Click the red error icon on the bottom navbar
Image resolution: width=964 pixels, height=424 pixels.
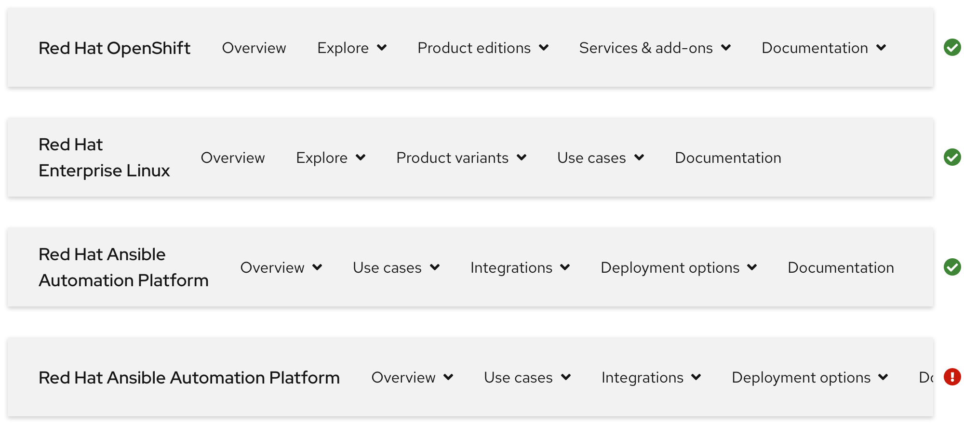pos(951,377)
